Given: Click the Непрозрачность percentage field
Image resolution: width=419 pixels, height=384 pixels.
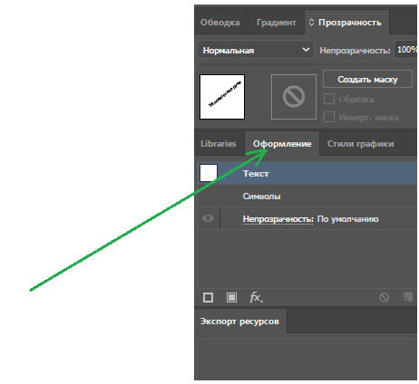Looking at the screenshot, I should tap(406, 50).
